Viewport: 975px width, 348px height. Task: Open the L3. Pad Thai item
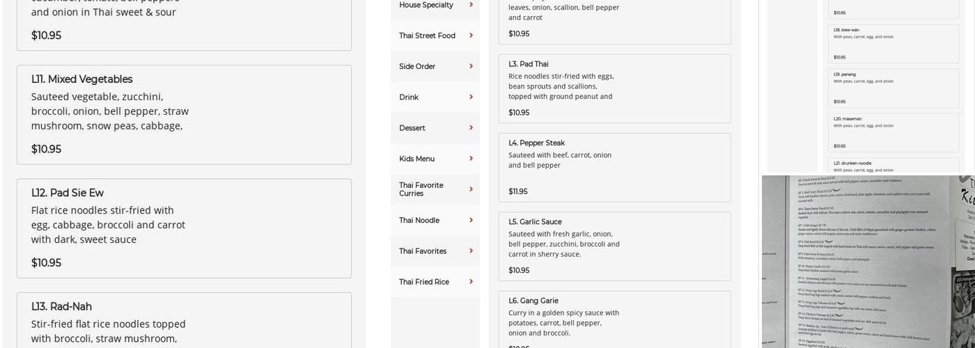coord(528,64)
